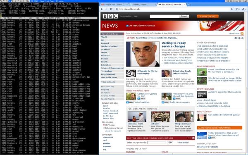Screen dimensions: 248x155
Task: Click the Explore the BBC button
Action: point(207,16)
